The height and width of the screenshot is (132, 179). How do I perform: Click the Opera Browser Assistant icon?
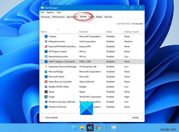(x=46, y=82)
